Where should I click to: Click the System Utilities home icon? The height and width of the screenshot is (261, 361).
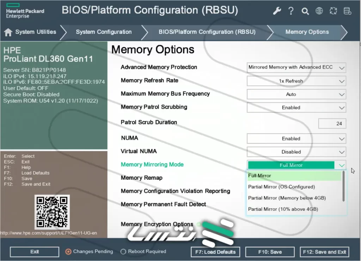[8, 32]
